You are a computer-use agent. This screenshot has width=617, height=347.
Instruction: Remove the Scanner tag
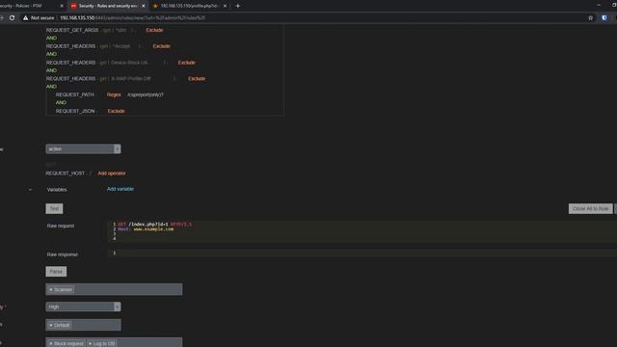(x=51, y=289)
